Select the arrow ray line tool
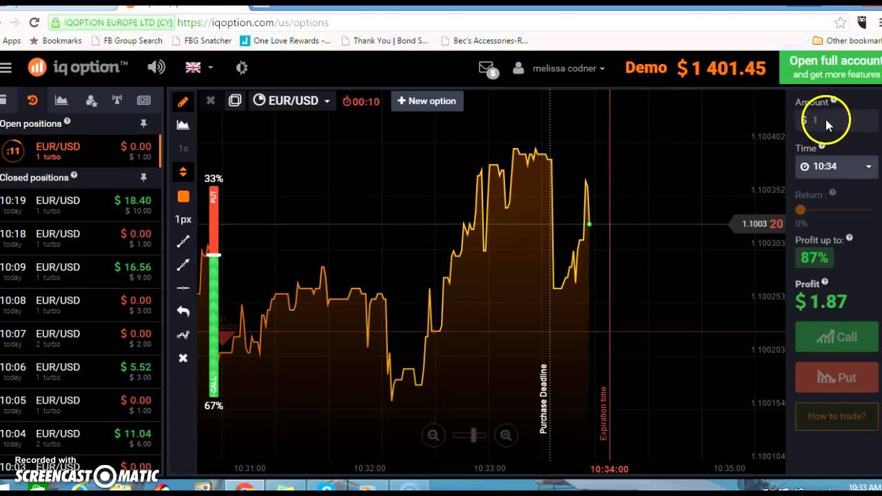The width and height of the screenshot is (882, 496). (183, 265)
